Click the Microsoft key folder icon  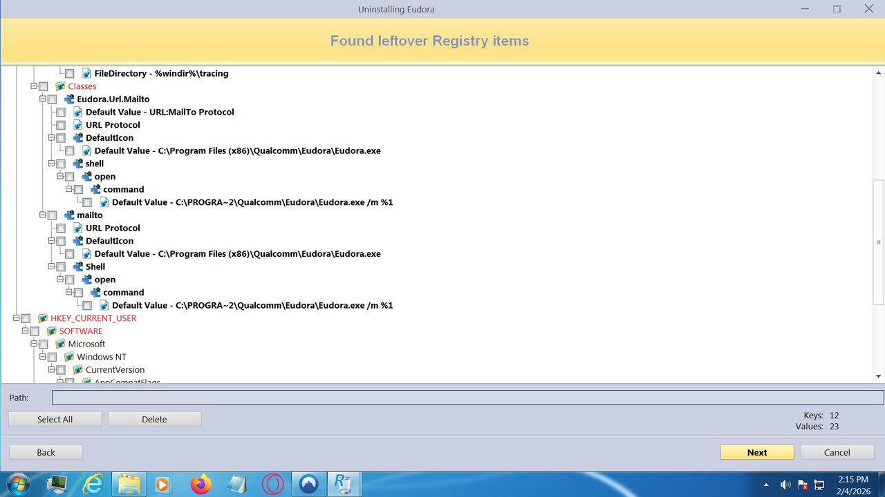(x=60, y=344)
